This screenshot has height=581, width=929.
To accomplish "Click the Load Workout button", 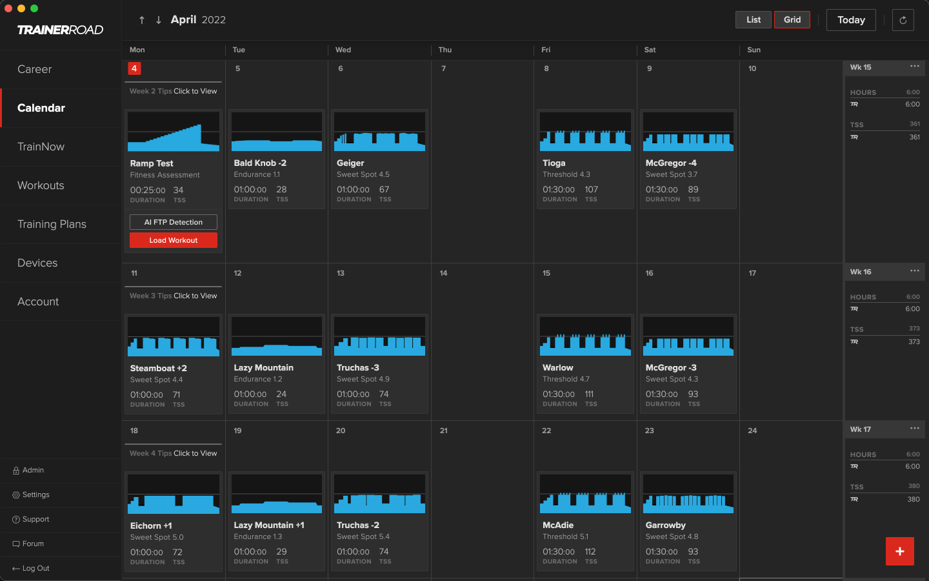I will [173, 240].
